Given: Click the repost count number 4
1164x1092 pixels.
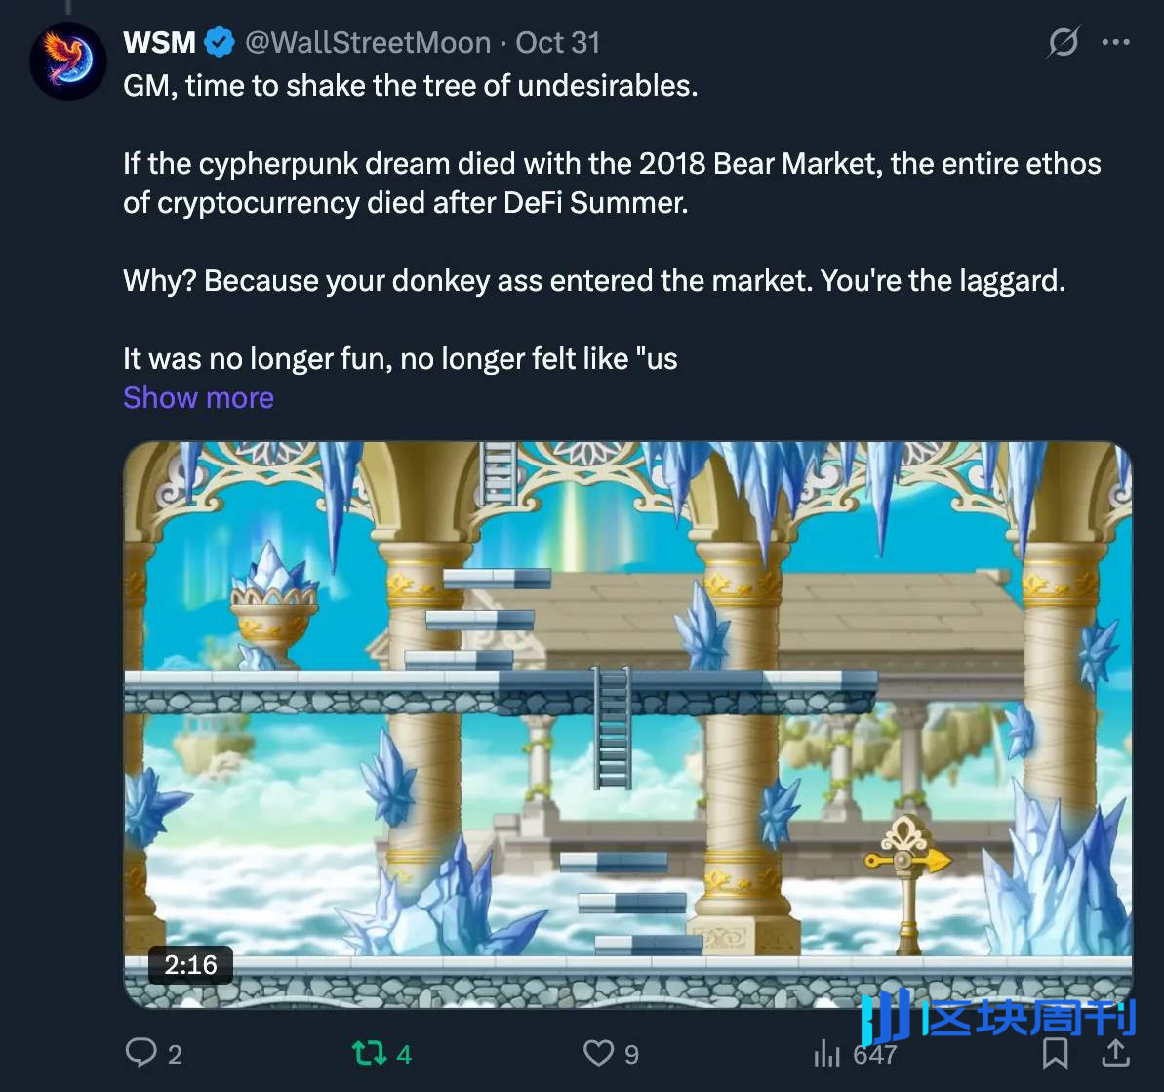Looking at the screenshot, I should coord(404,1054).
